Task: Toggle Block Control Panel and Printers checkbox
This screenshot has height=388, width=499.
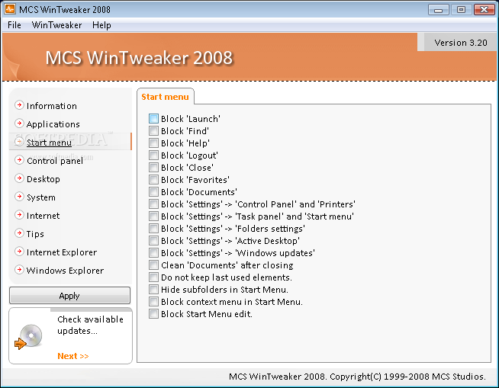Action: coord(153,204)
